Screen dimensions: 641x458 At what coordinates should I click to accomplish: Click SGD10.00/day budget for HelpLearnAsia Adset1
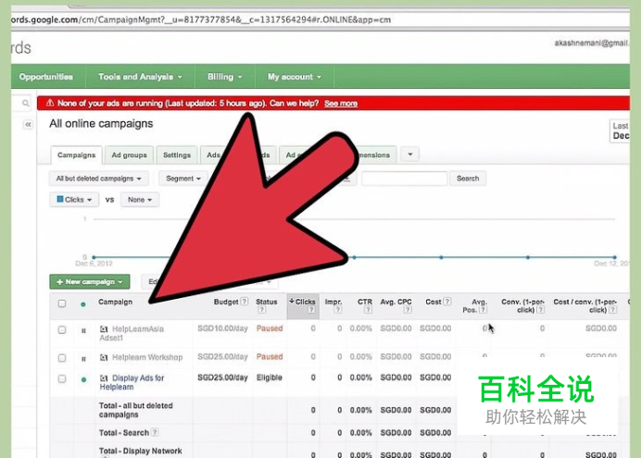223,328
